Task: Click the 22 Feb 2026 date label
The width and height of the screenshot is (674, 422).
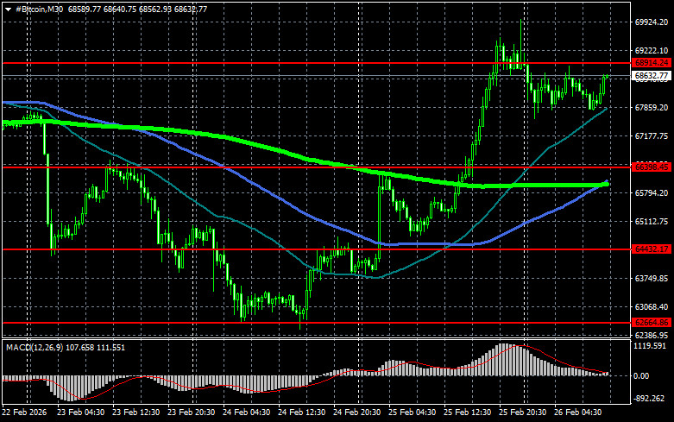Action: (24, 413)
